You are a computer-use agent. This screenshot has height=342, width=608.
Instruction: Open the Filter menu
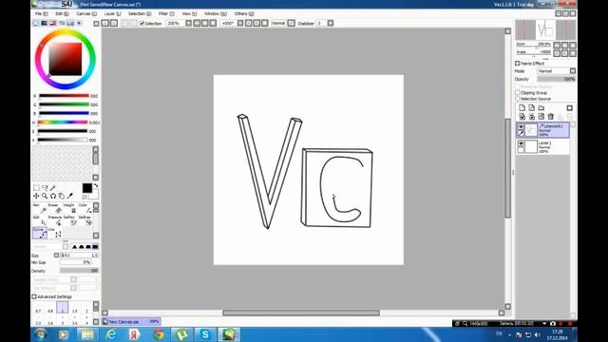pyautogui.click(x=166, y=13)
